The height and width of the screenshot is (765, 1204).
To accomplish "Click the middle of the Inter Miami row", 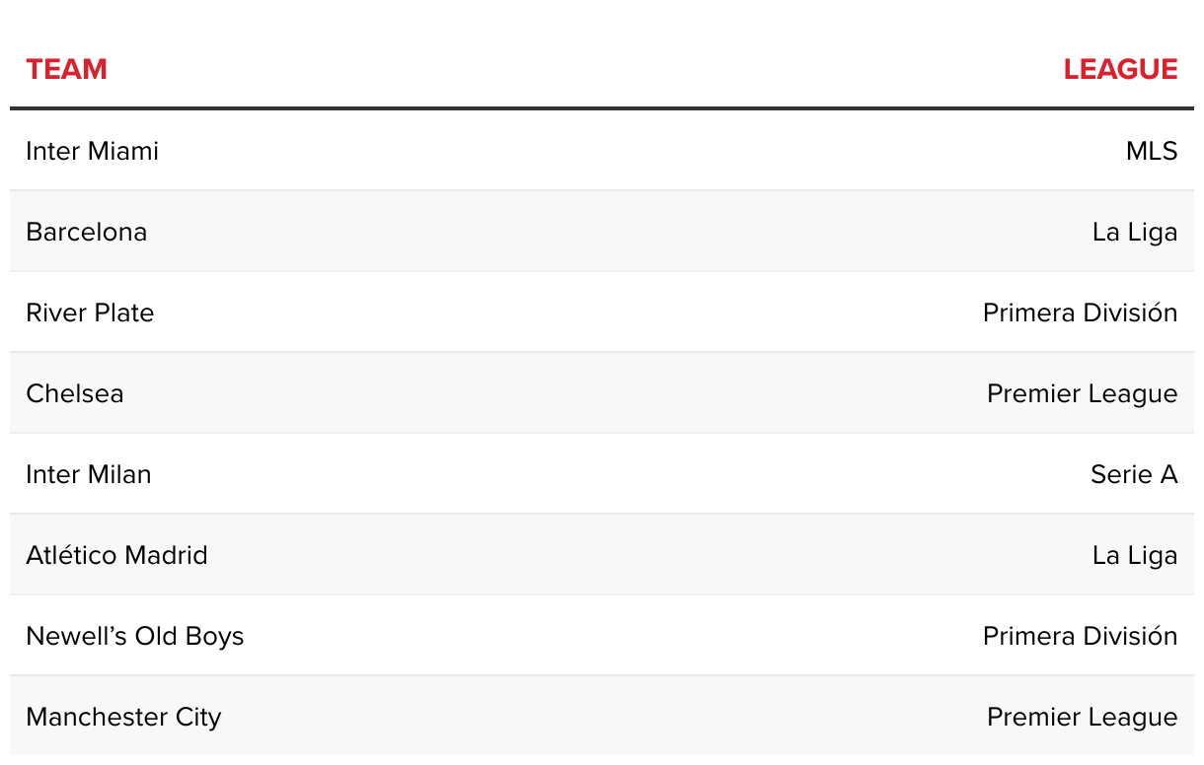I will pyautogui.click(x=602, y=151).
